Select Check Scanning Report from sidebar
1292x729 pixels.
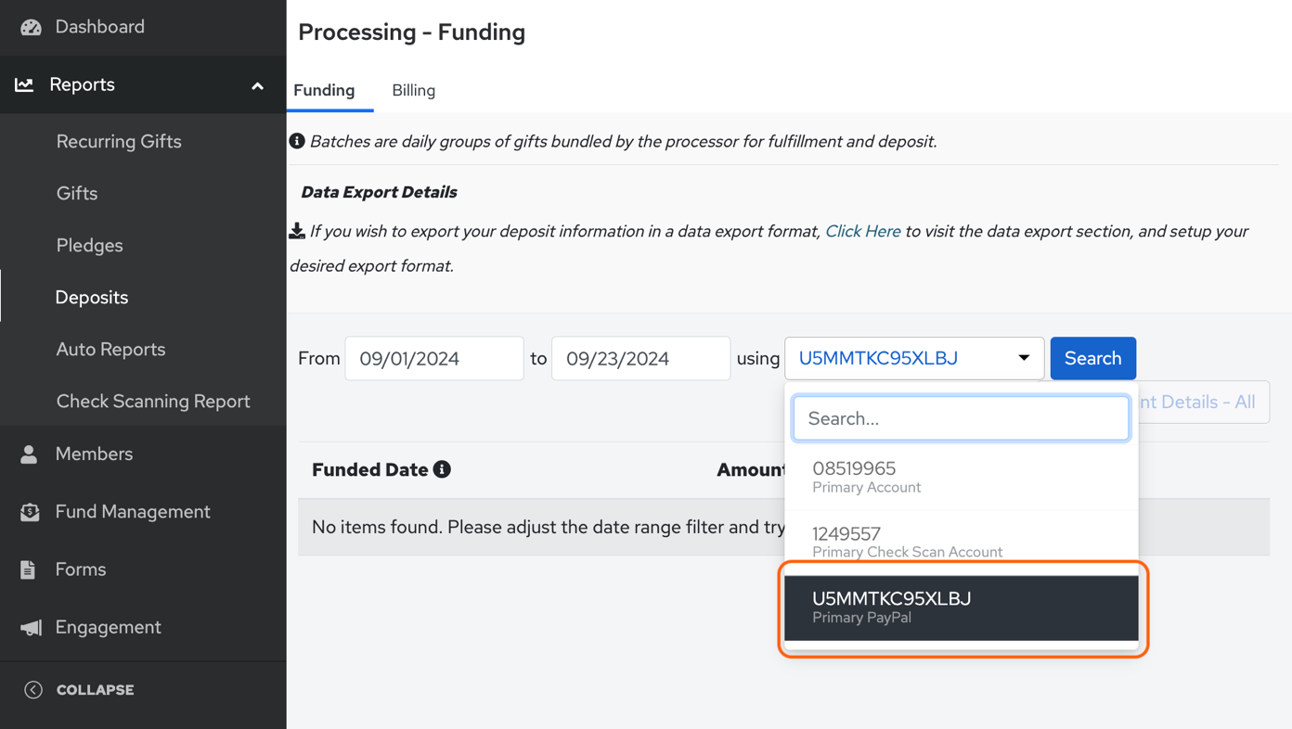(x=153, y=401)
